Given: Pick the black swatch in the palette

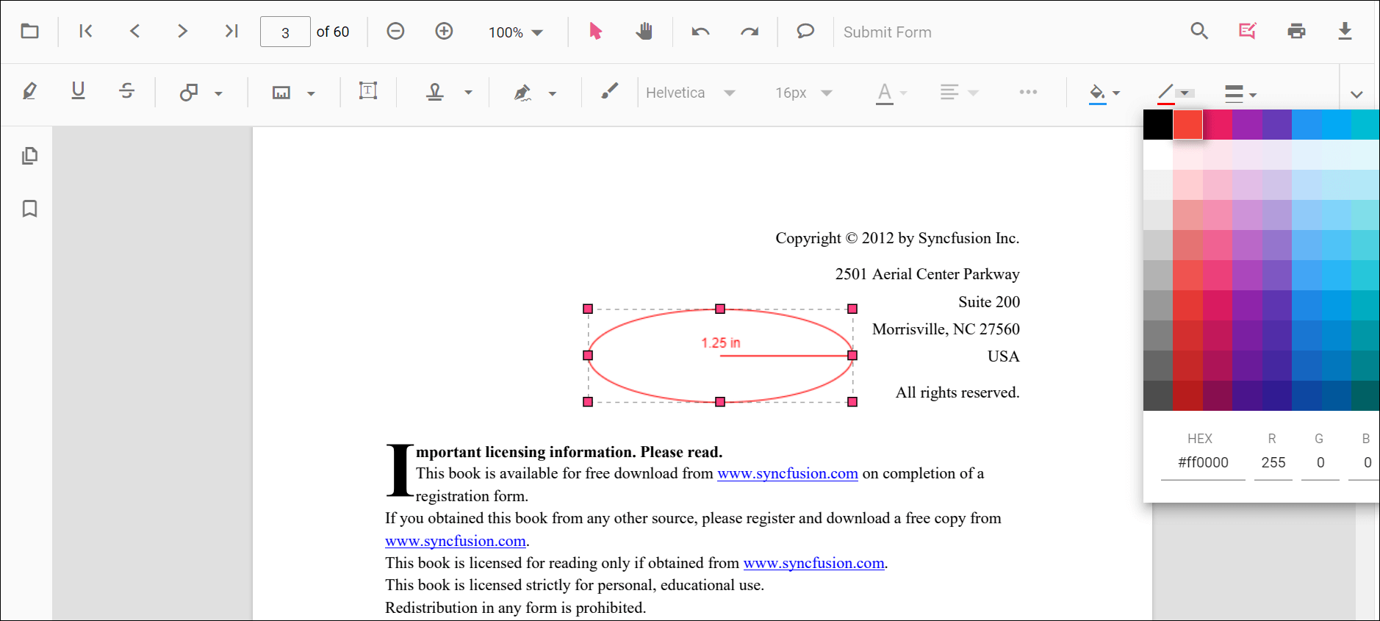Looking at the screenshot, I should pos(1157,125).
